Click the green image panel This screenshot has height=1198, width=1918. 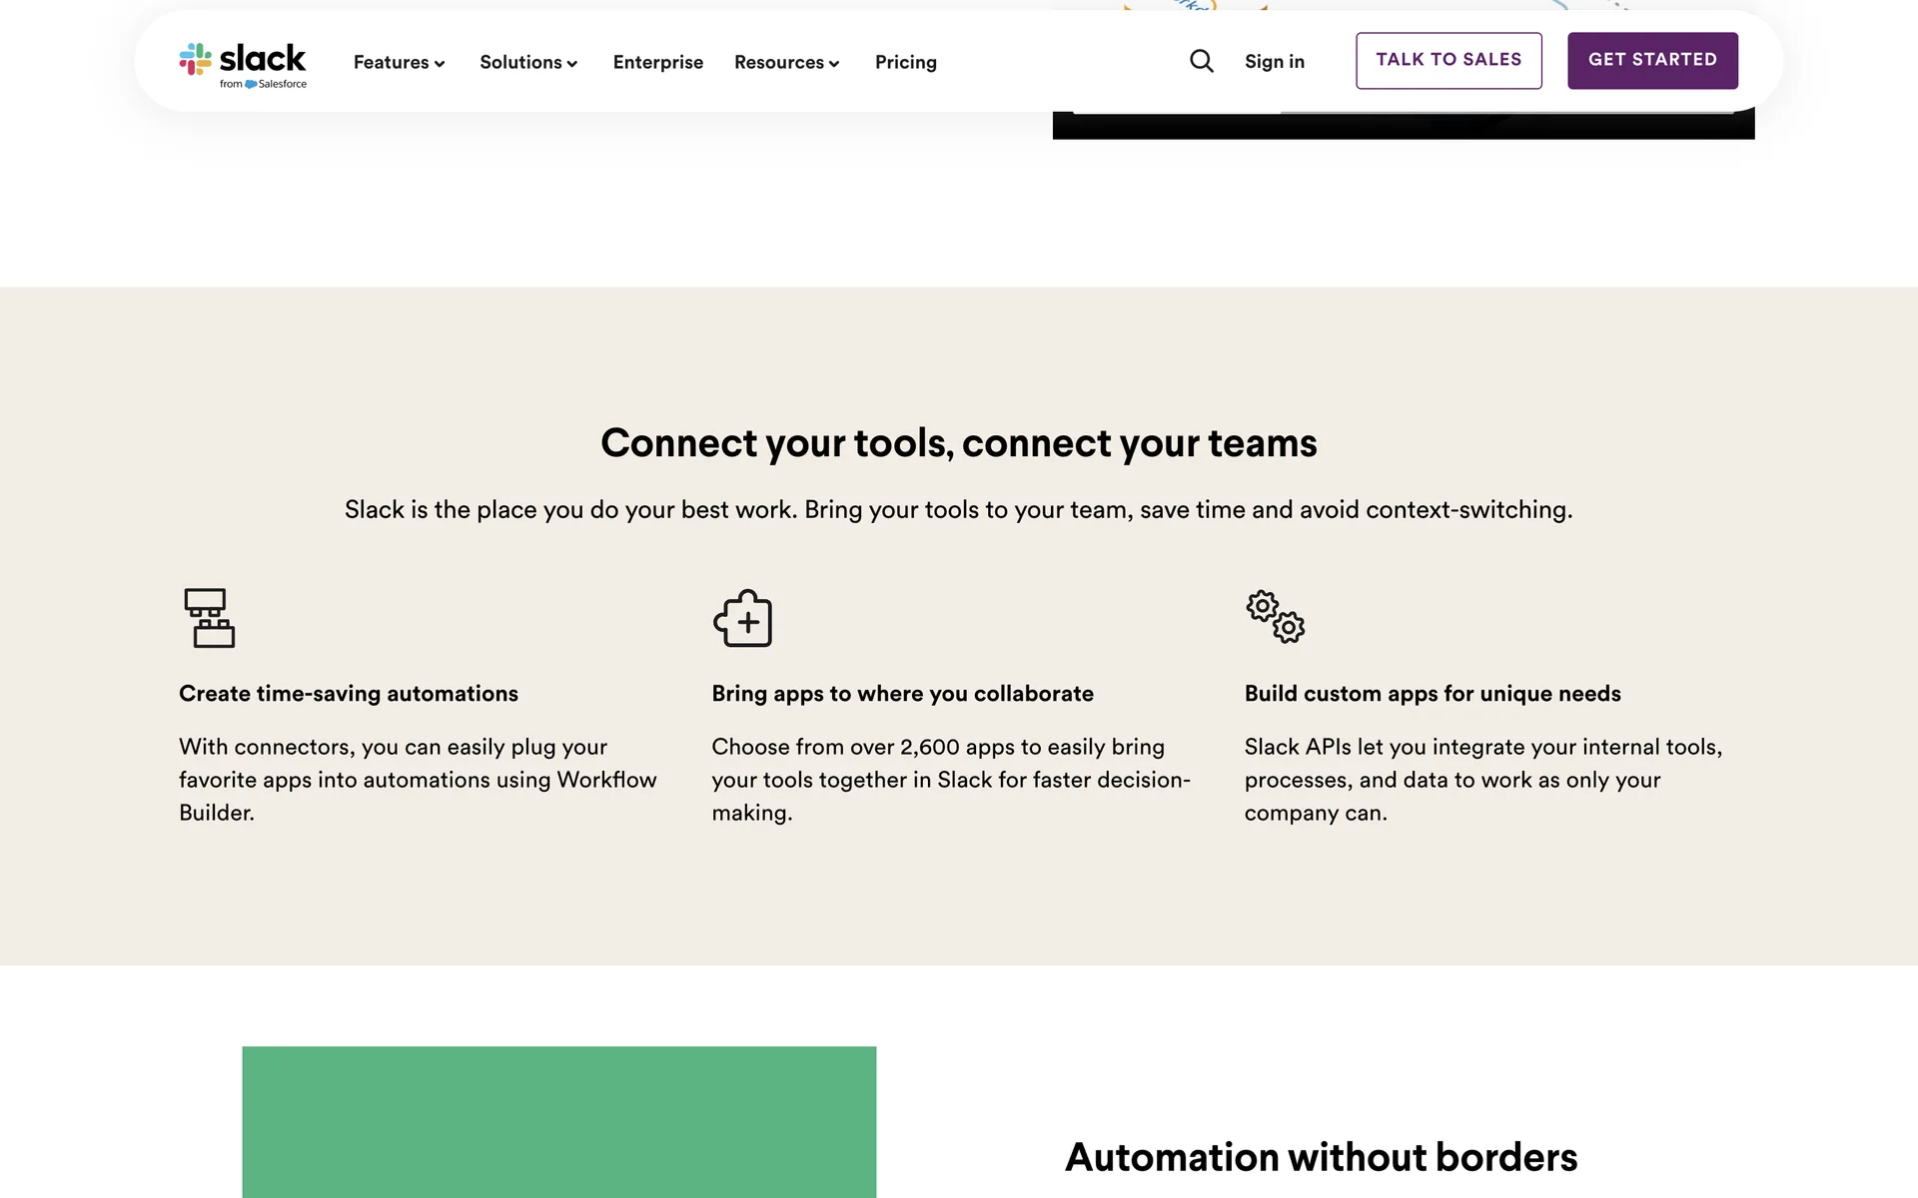click(558, 1121)
